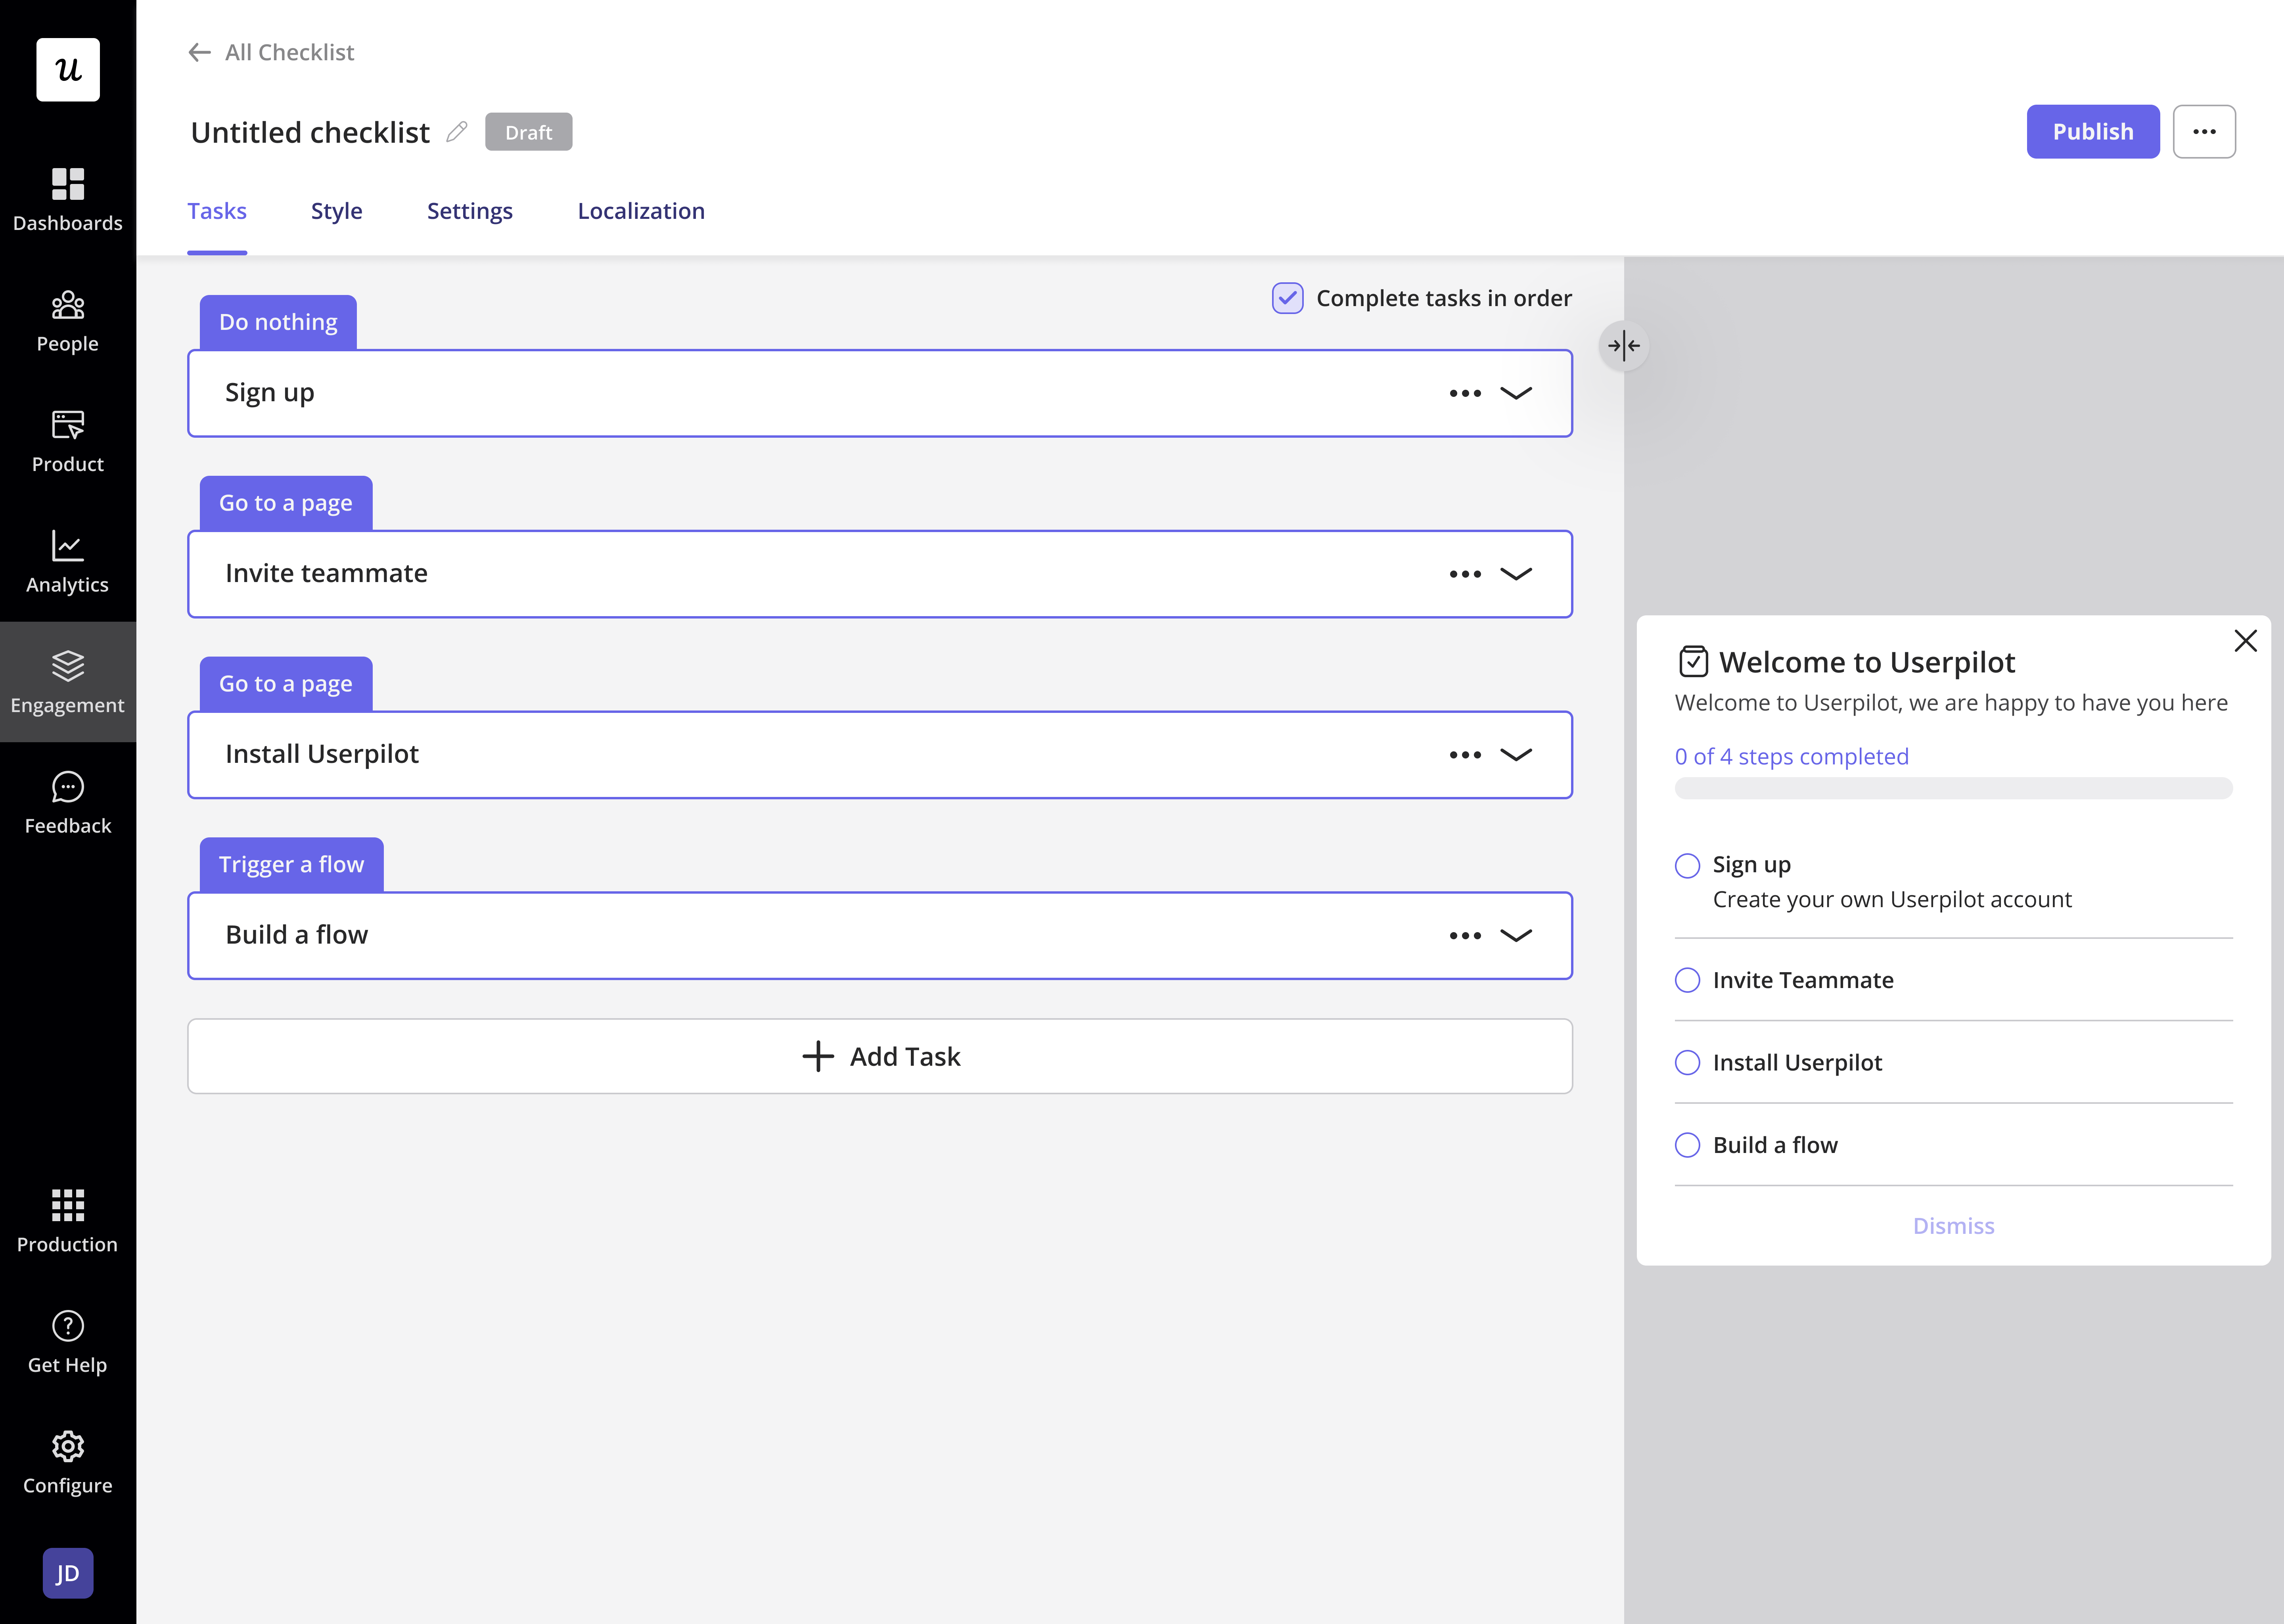Click the Publish button

(2093, 132)
